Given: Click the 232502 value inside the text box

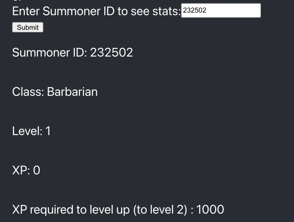Looking at the screenshot, I should point(195,10).
